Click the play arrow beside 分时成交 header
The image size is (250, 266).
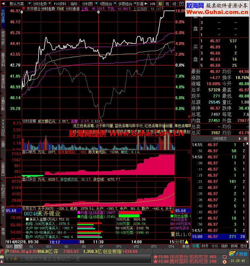(x=239, y=139)
